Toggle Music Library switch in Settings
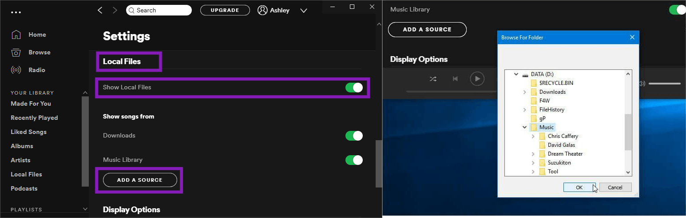This screenshot has width=686, height=218. [x=354, y=160]
